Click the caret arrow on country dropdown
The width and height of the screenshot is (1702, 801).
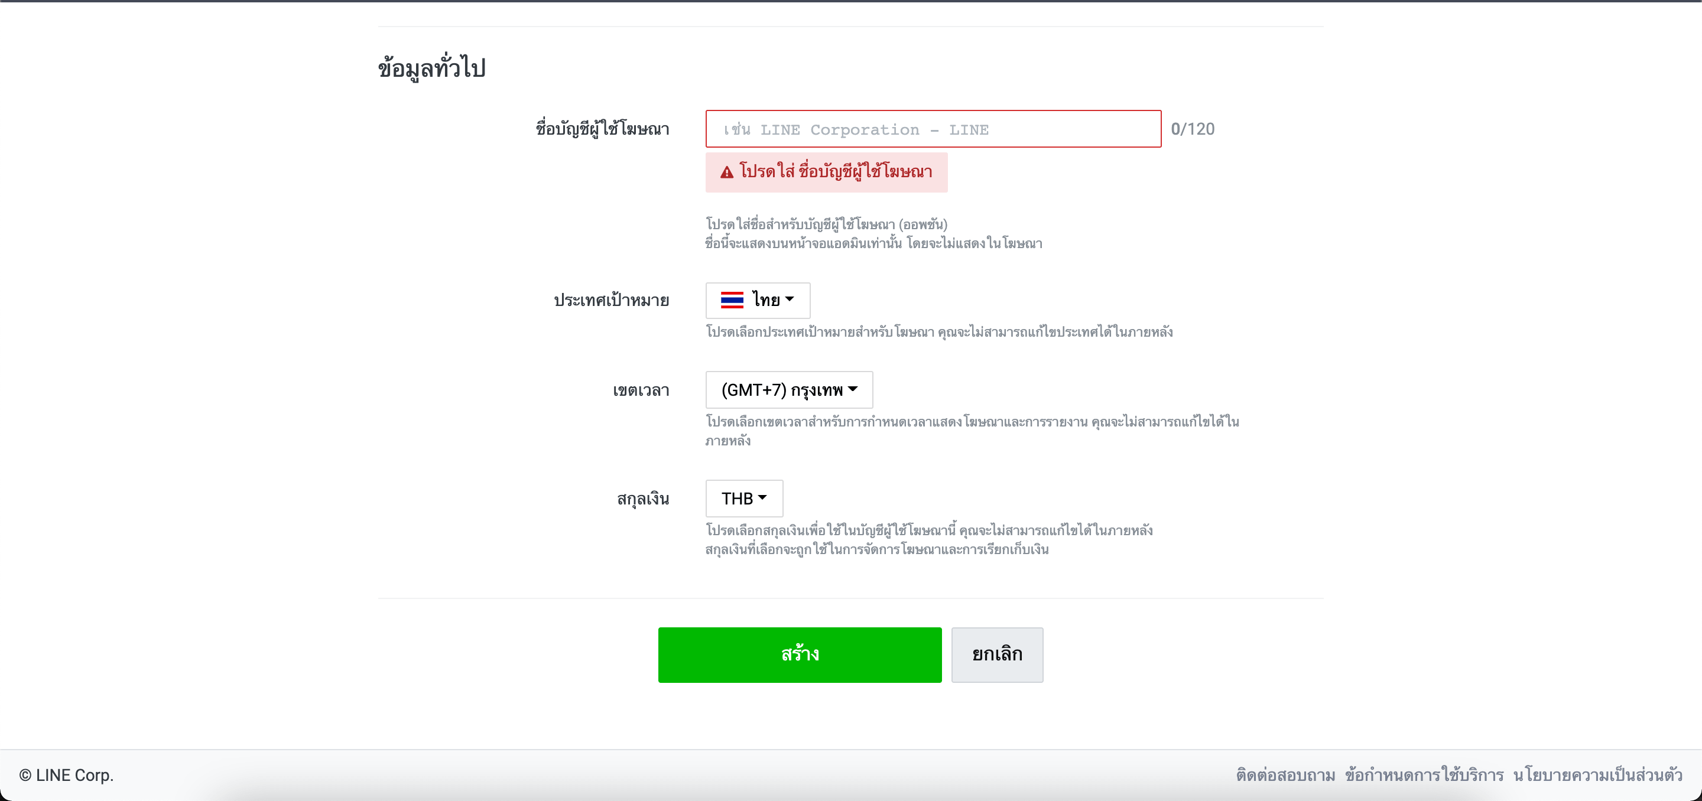[790, 300]
